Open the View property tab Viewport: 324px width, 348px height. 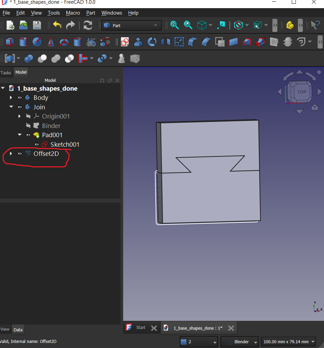pyautogui.click(x=5, y=329)
